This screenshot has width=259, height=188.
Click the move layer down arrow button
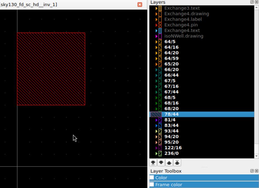161,162
